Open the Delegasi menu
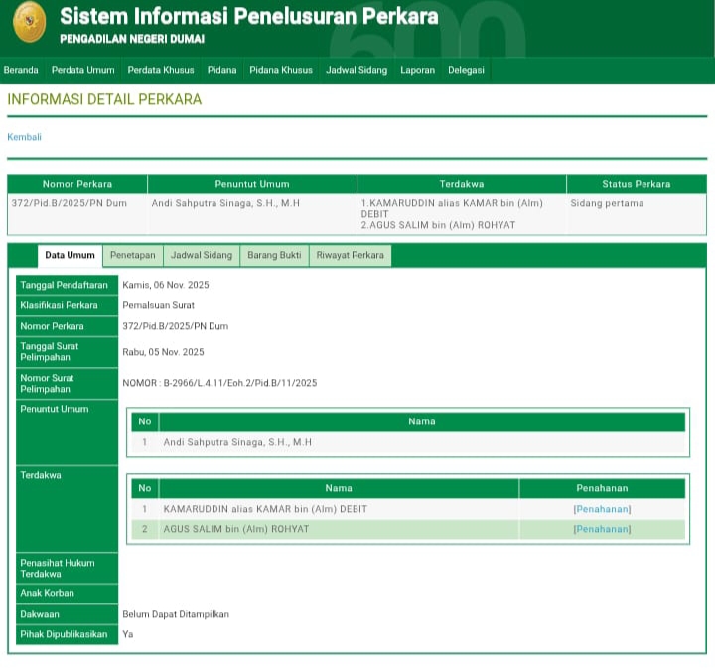Image resolution: width=715 pixels, height=670 pixels. (466, 70)
